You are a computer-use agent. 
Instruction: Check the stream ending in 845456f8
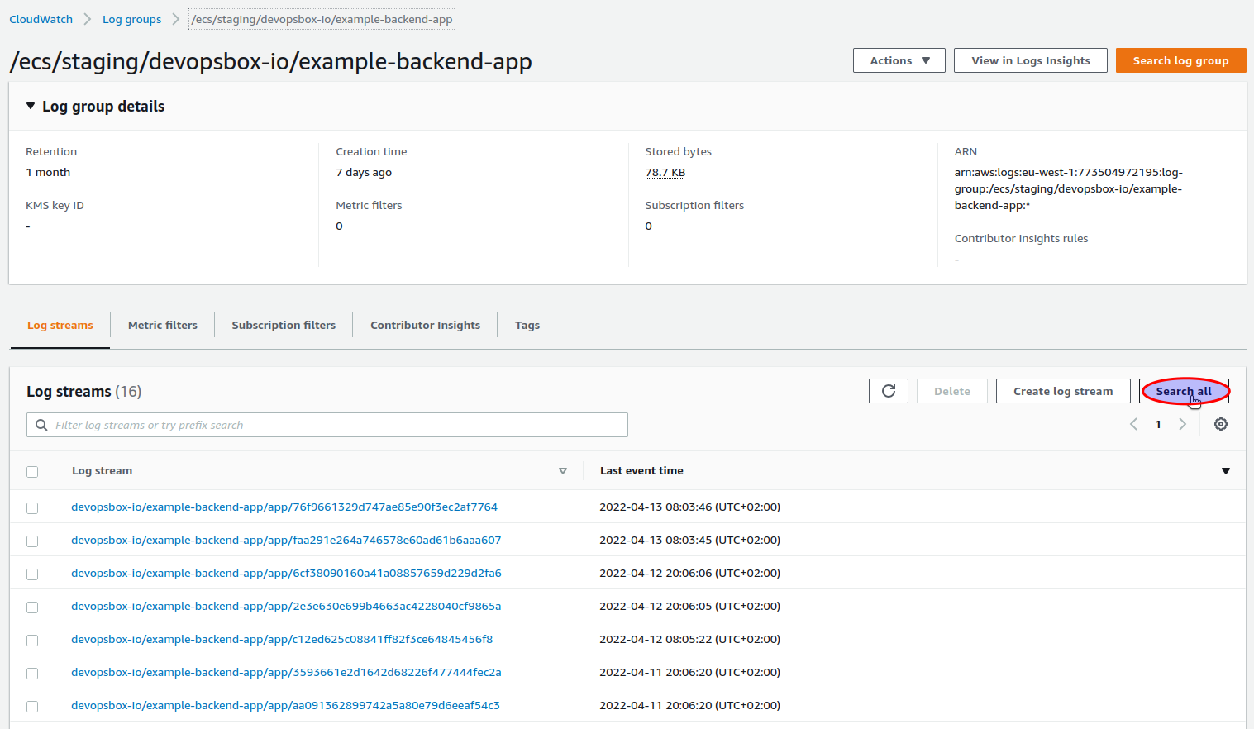click(x=32, y=640)
